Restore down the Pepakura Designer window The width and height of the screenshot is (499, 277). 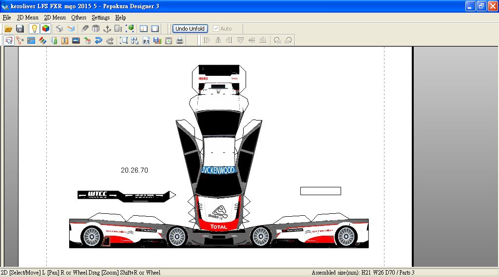481,6
